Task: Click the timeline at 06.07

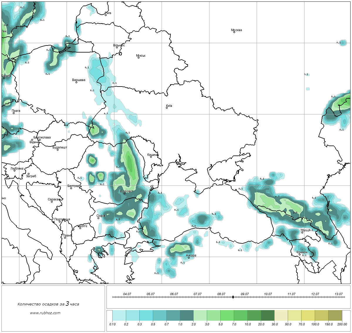Action: pyautogui.click(x=174, y=297)
